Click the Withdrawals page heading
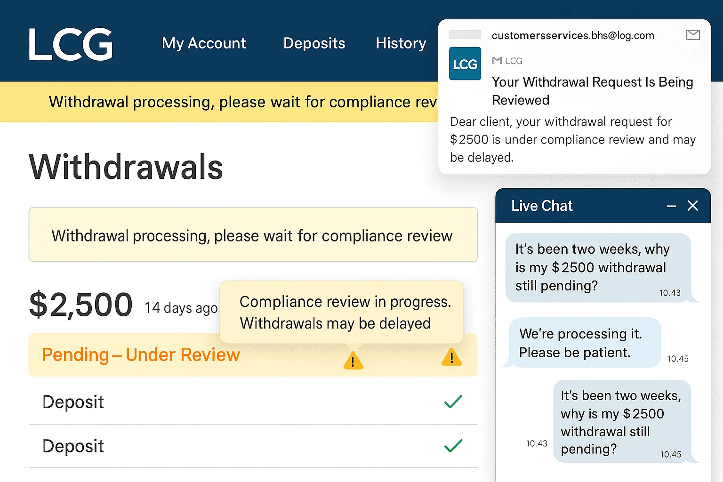The height and width of the screenshot is (482, 723). pyautogui.click(x=126, y=167)
